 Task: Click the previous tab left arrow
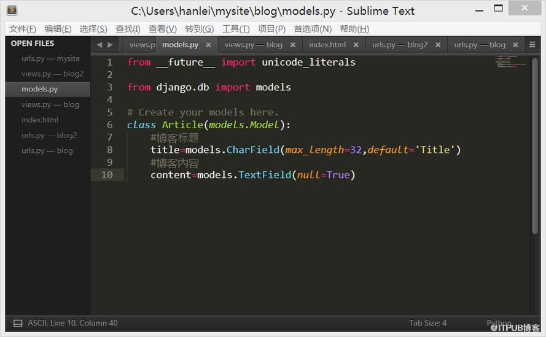tap(99, 45)
